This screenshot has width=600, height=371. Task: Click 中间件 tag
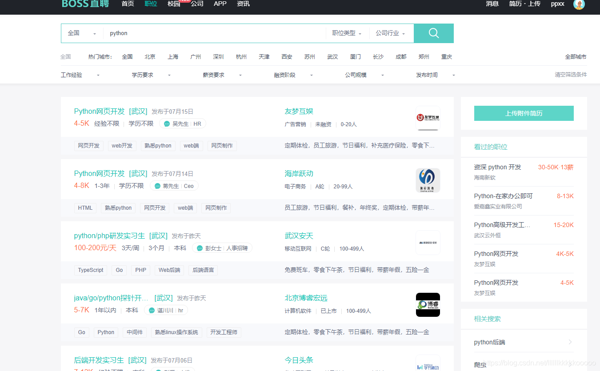135,332
